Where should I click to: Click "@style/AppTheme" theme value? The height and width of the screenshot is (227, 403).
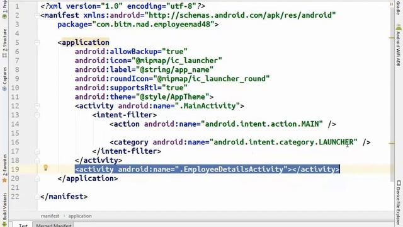[173, 96]
